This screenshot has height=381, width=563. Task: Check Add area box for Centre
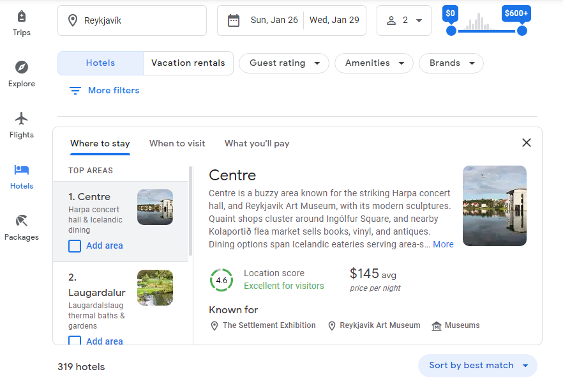pyautogui.click(x=75, y=246)
